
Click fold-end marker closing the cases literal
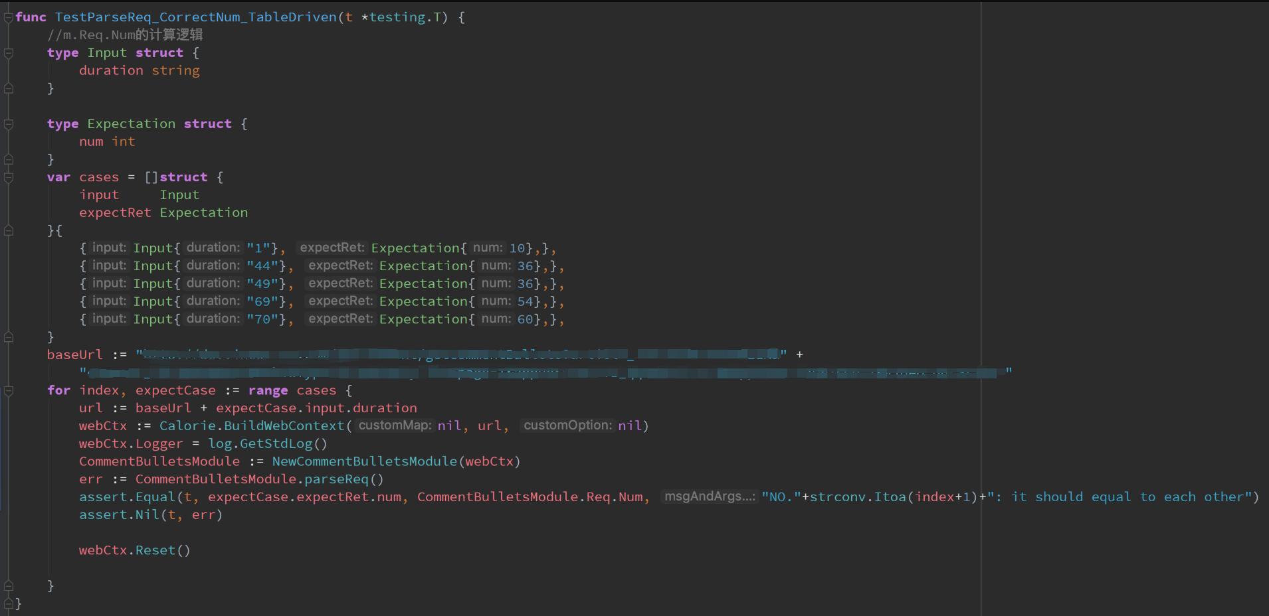(x=9, y=337)
